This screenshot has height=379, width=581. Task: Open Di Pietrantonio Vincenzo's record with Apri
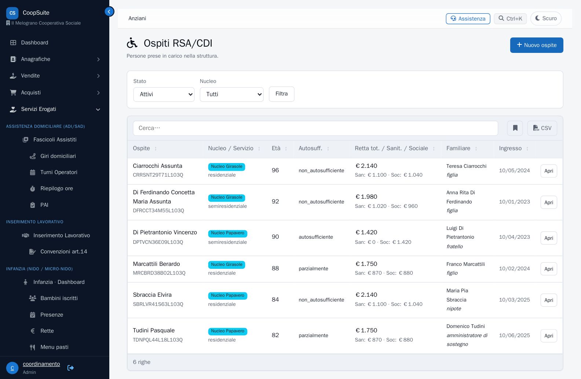pos(549,238)
